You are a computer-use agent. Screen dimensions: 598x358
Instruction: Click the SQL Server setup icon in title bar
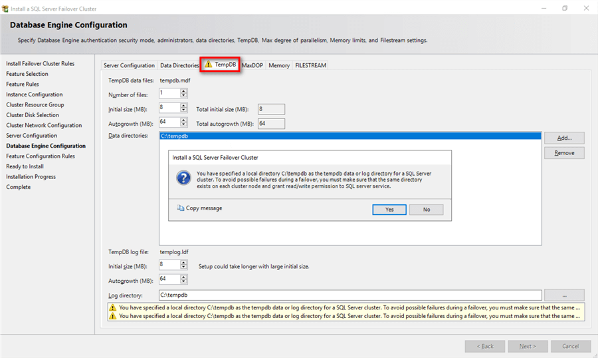point(5,9)
